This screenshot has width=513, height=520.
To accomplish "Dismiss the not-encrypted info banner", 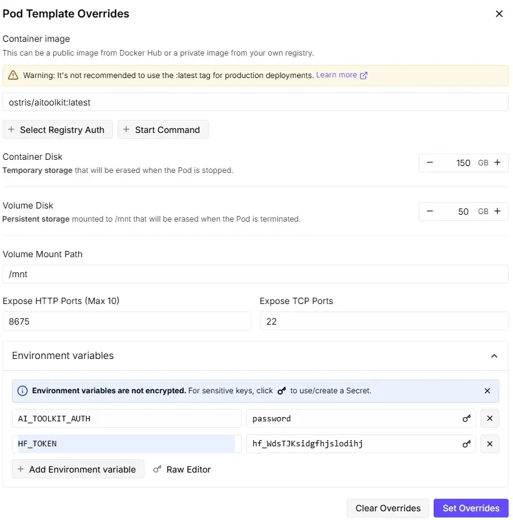I will [x=487, y=391].
